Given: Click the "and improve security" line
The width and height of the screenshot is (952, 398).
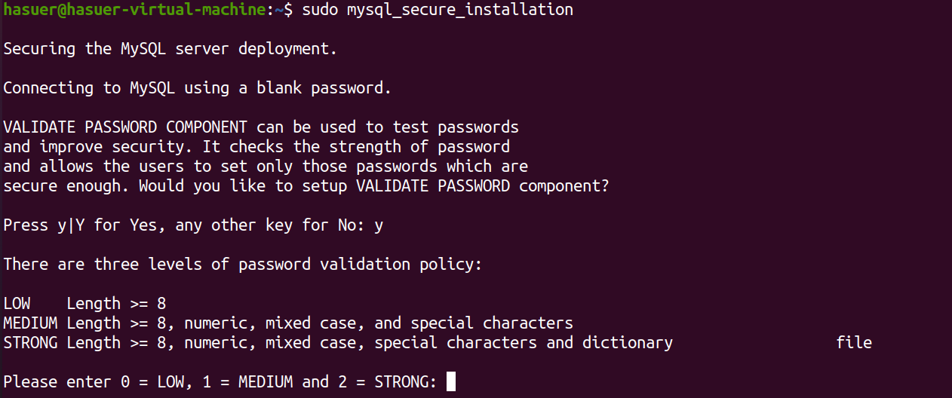Looking at the screenshot, I should tap(256, 147).
